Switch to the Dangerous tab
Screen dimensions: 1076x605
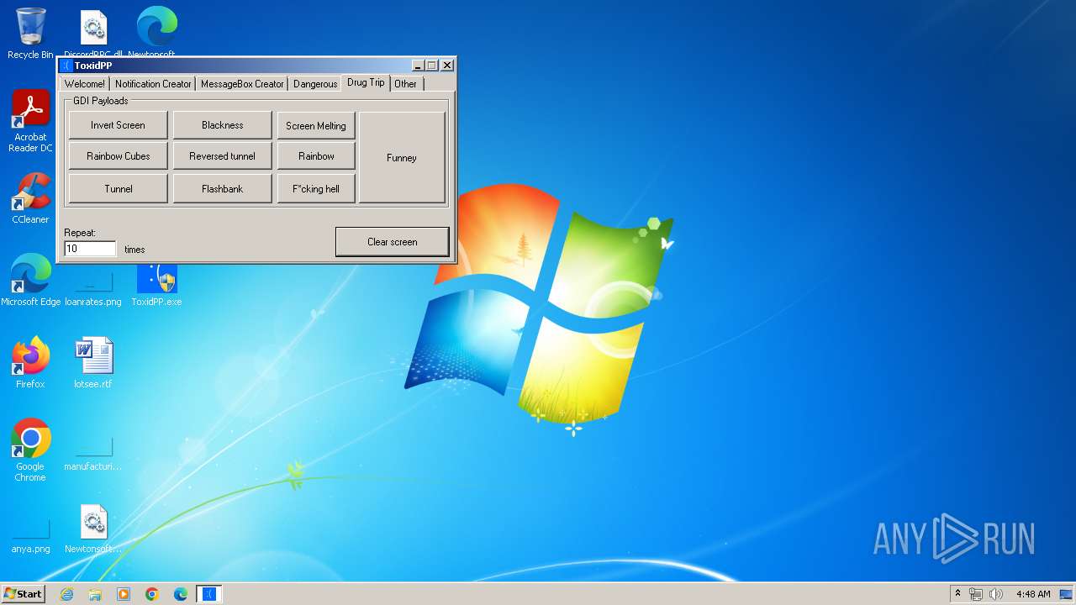[315, 83]
